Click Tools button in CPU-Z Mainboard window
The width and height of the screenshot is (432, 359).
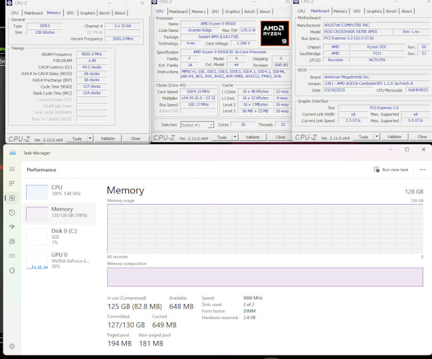tap(364, 137)
